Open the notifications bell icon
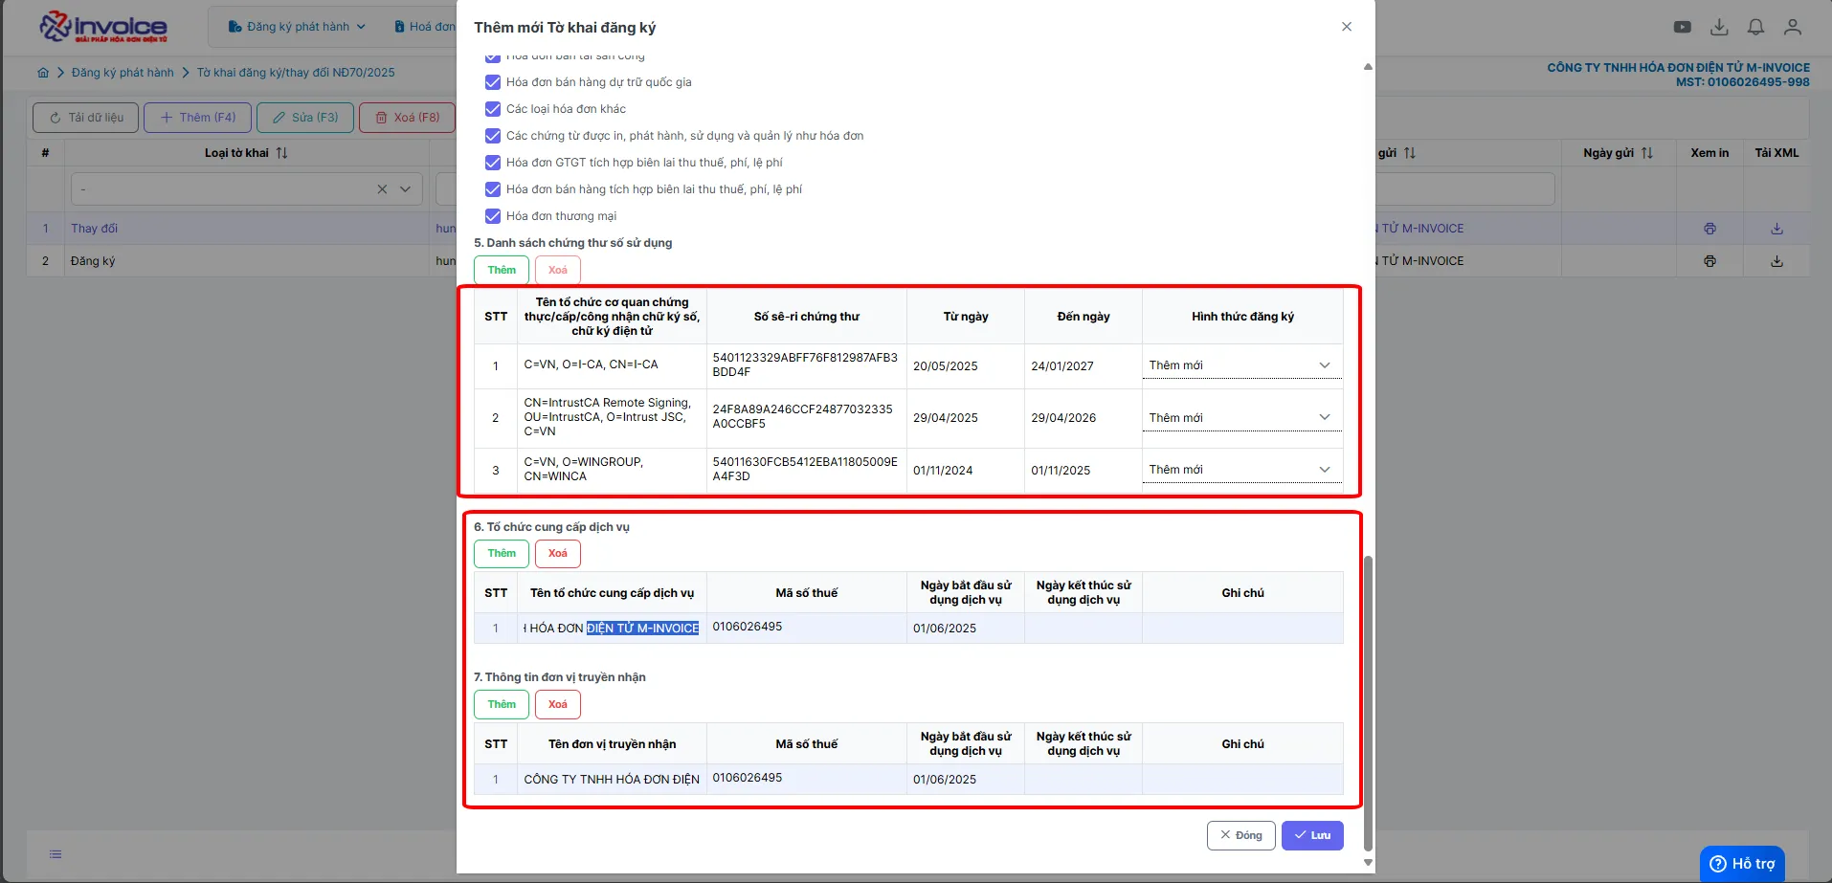This screenshot has width=1832, height=883. (x=1755, y=27)
